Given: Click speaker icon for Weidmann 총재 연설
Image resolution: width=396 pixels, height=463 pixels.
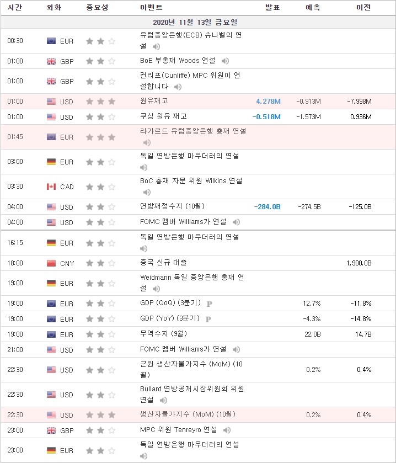Looking at the screenshot, I should 156,289.
